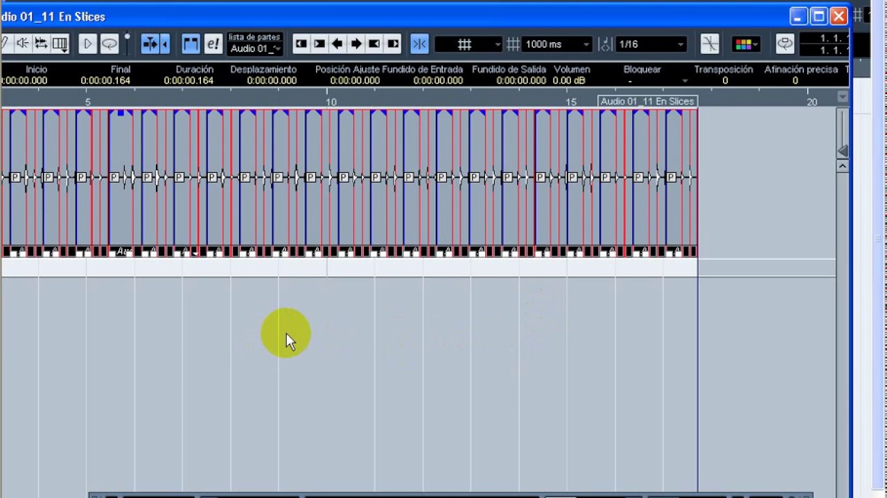Click the Desplazamiento value field

[272, 81]
